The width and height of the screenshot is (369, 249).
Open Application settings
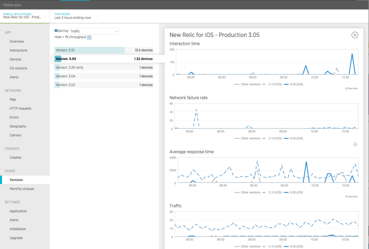pos(18,211)
